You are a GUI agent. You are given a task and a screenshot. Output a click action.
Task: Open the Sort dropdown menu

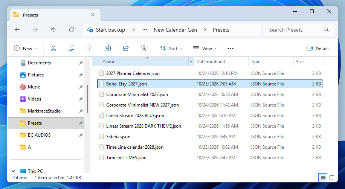(x=171, y=49)
